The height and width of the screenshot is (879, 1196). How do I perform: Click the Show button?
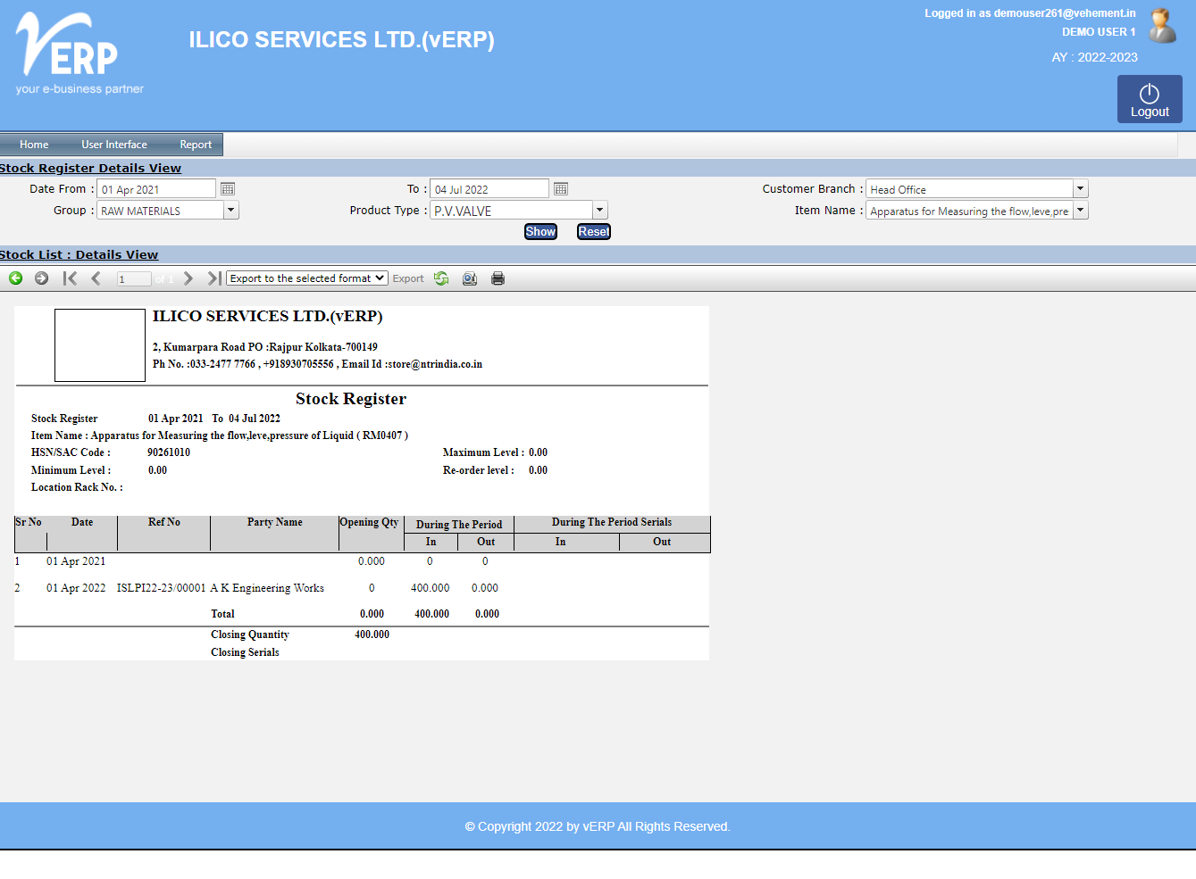point(540,231)
